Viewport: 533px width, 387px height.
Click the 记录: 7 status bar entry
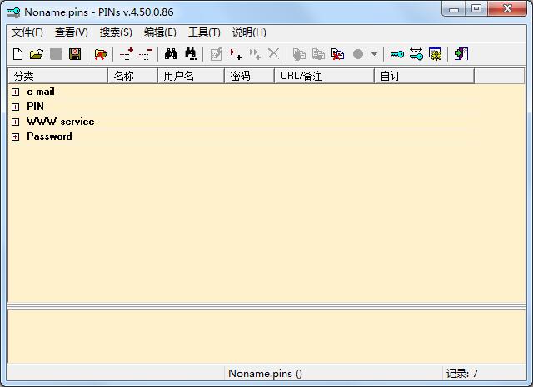pyautogui.click(x=462, y=374)
